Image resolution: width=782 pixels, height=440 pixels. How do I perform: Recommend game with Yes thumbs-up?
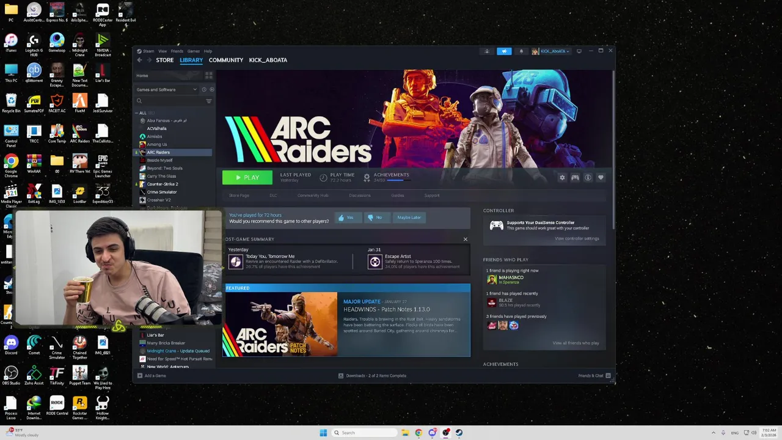click(x=348, y=218)
